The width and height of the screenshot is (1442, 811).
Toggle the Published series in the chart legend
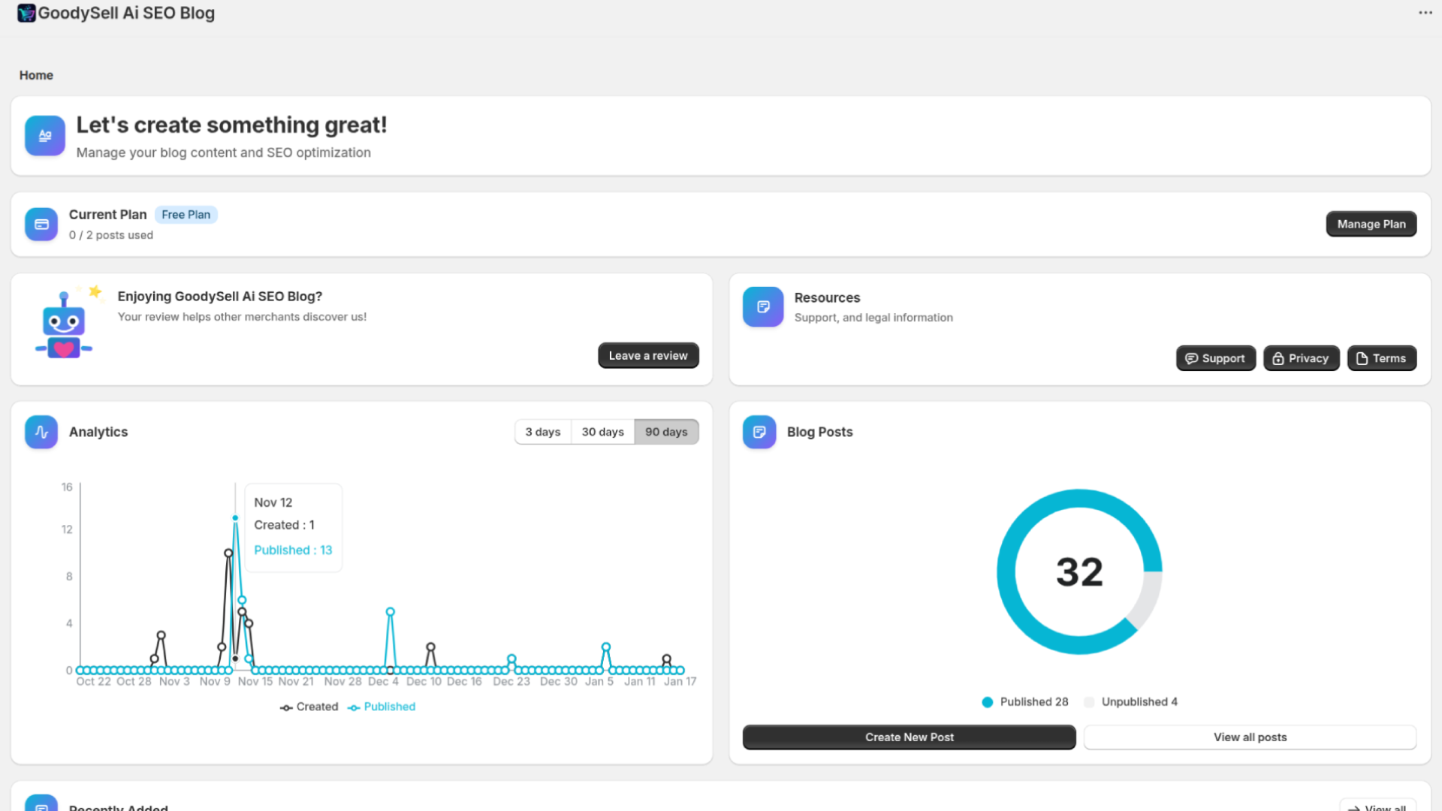382,706
